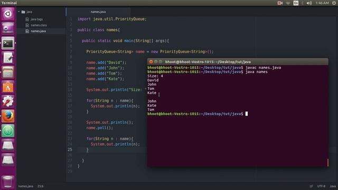Click the 'javac names.java' command in terminal
This screenshot has height=190, width=338.
tap(263, 68)
